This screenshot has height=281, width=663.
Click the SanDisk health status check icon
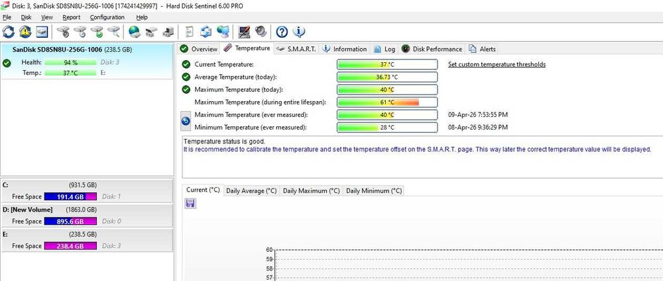7,63
